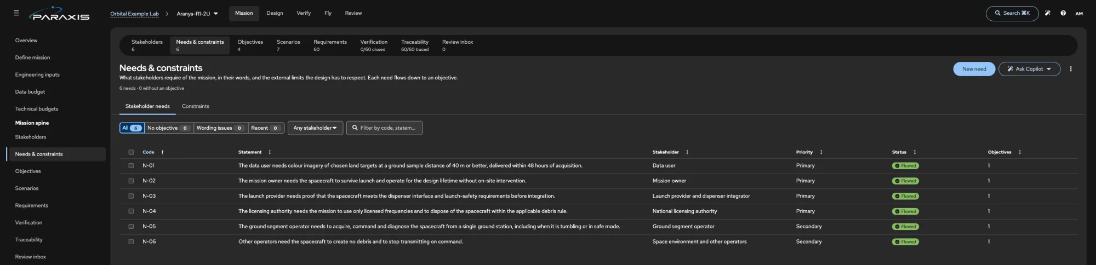Select the Wording issues filter chip

pos(221,128)
